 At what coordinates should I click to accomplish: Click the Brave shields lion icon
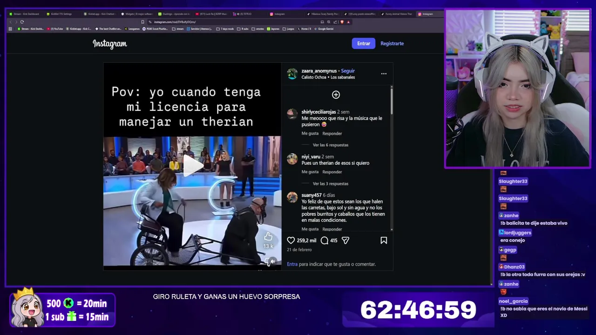tap(342, 22)
